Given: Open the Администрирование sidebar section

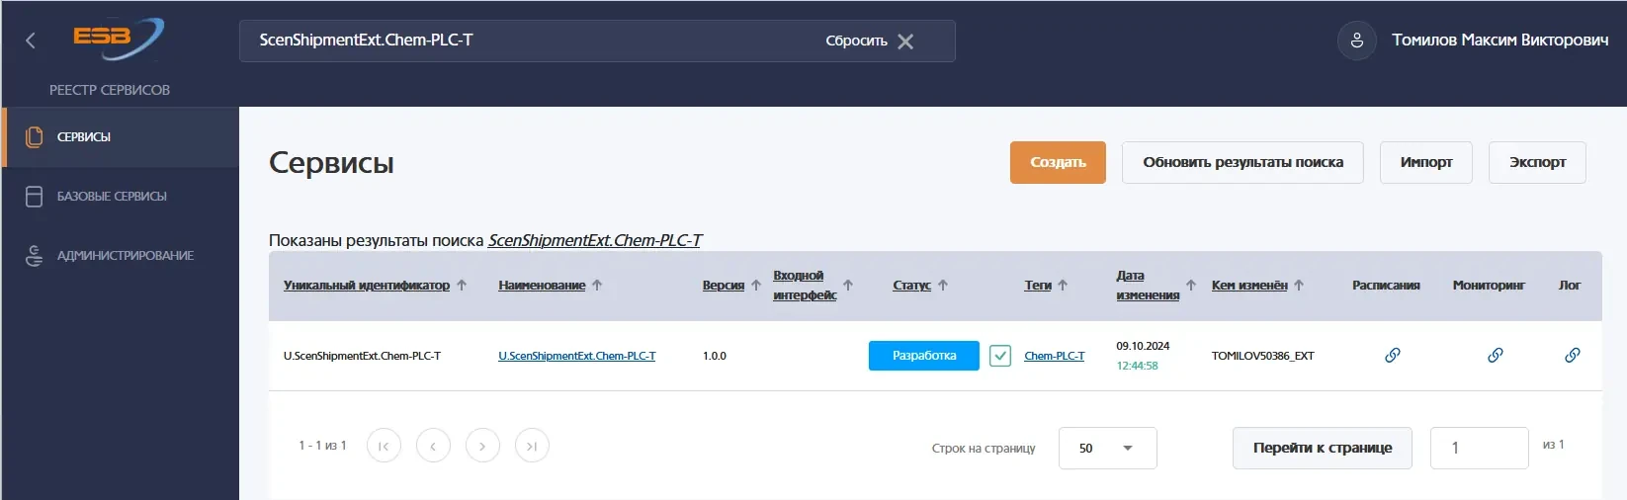Looking at the screenshot, I should (x=120, y=256).
